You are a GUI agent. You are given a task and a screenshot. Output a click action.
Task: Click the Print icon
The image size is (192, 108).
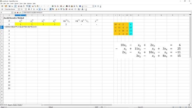point(21,6)
